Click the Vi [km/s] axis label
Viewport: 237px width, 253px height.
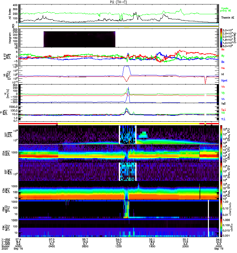pyautogui.click(x=6, y=94)
